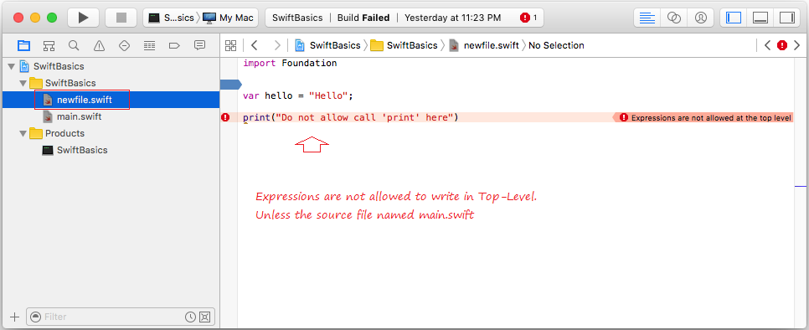This screenshot has width=809, height=330.
Task: Click the 'import Foundation' code line
Action: [290, 64]
